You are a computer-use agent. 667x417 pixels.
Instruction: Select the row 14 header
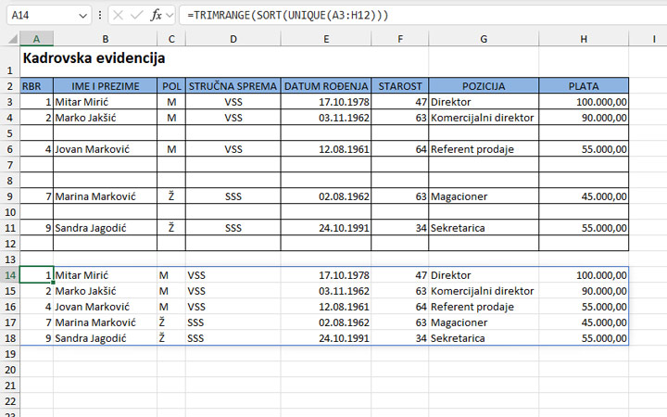[9, 275]
